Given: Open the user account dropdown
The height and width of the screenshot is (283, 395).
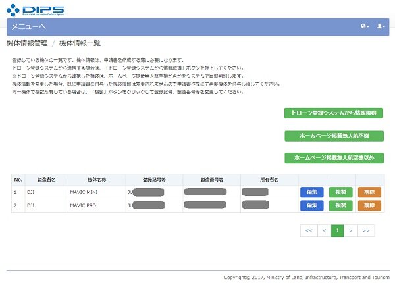Looking at the screenshot, I should click(381, 26).
